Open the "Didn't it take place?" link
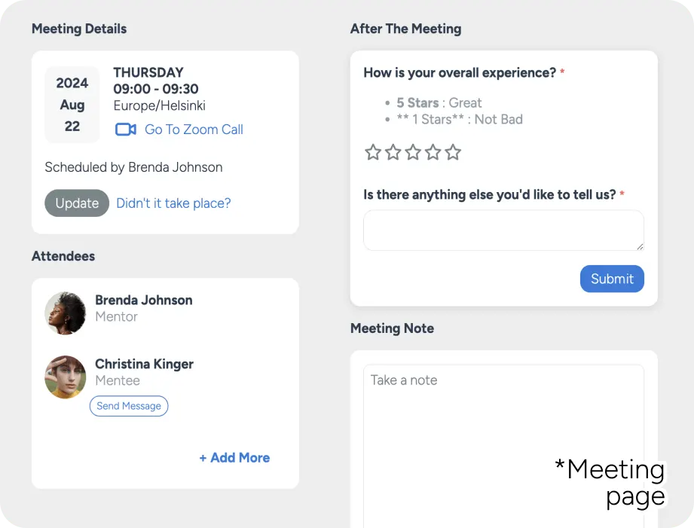Viewport: 694px width, 528px height. (173, 203)
